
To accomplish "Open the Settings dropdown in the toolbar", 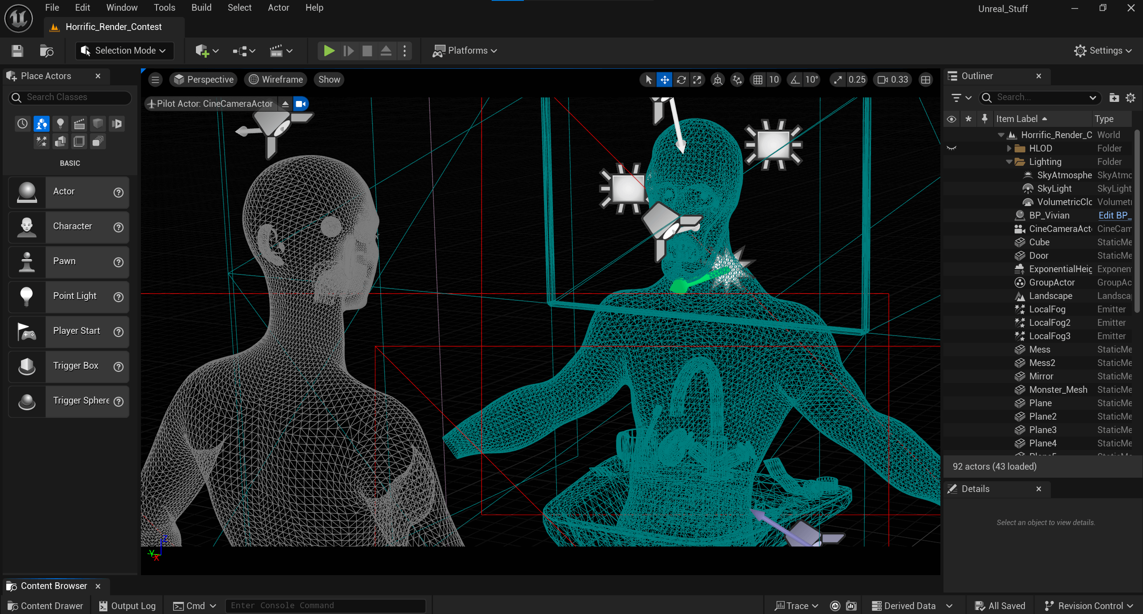I will point(1103,50).
